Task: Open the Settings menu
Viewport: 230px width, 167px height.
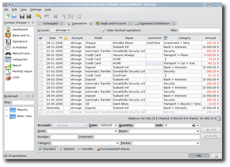Action: [x=36, y=10]
